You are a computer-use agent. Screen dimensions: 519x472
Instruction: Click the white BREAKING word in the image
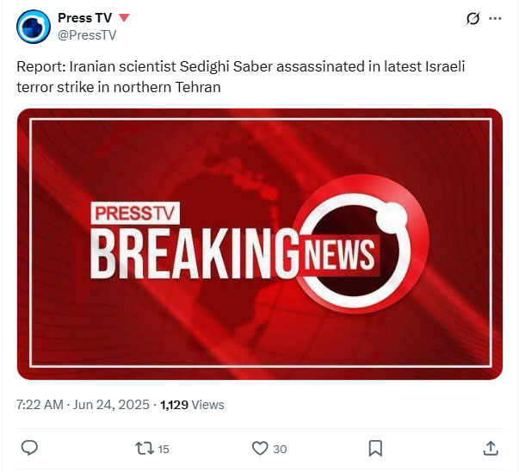[x=193, y=253]
